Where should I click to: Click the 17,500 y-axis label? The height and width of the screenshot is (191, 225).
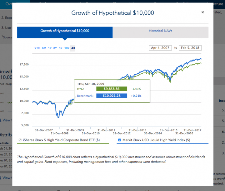click(x=24, y=65)
